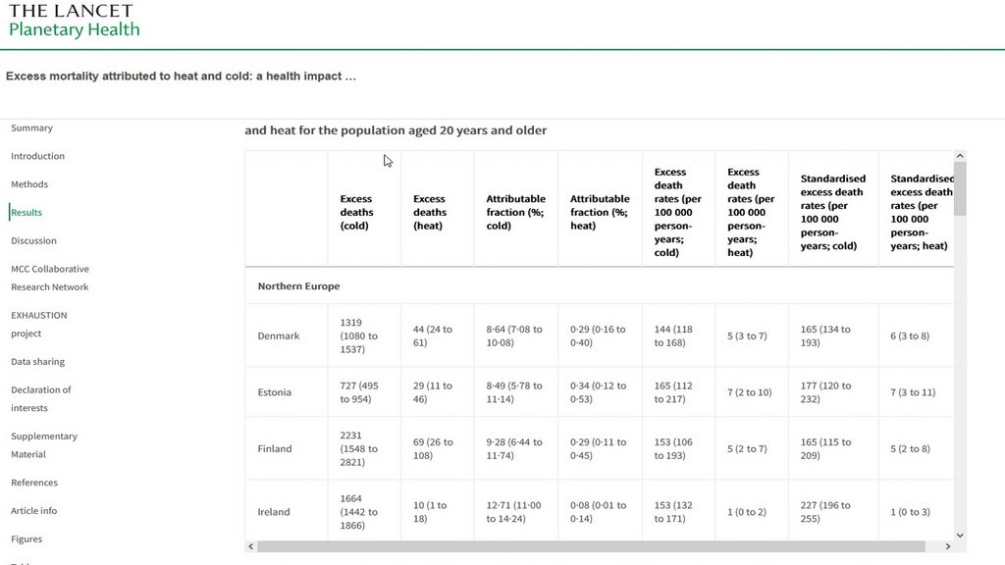Select the Estonia row label

click(275, 392)
